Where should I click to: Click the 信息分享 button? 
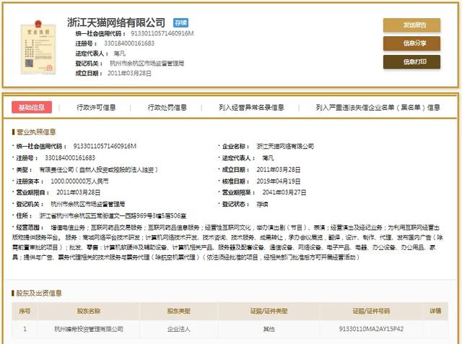pos(411,43)
